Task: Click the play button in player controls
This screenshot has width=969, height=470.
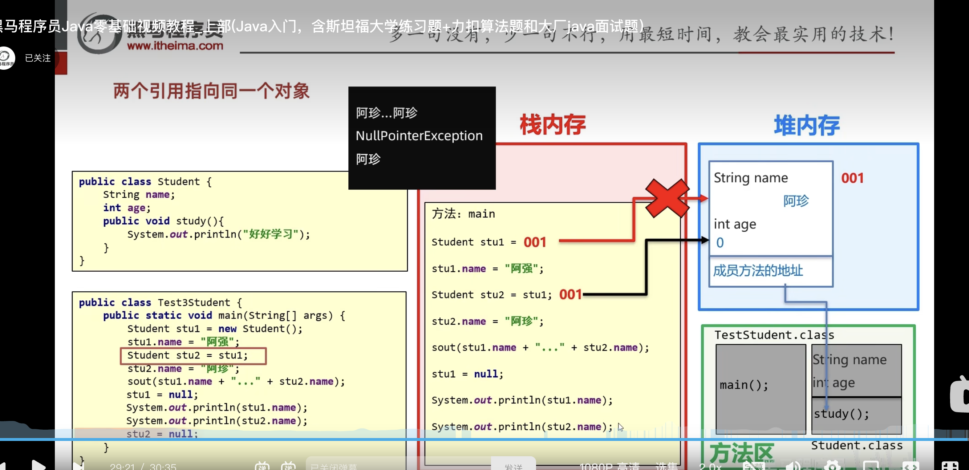Action: [38, 466]
